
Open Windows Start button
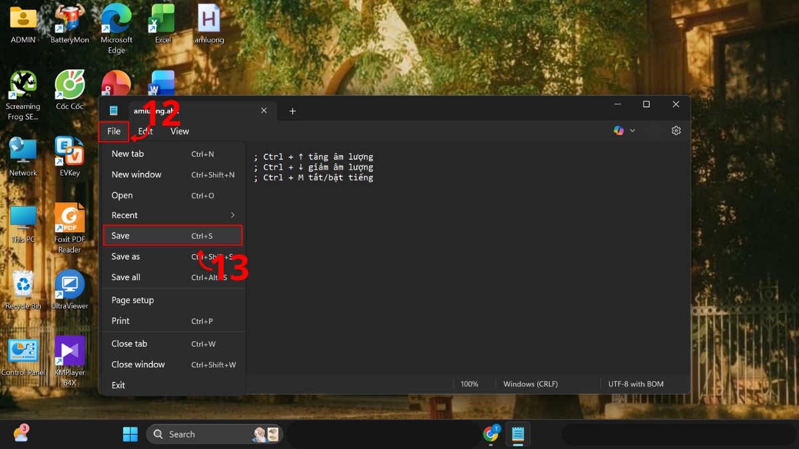click(131, 434)
